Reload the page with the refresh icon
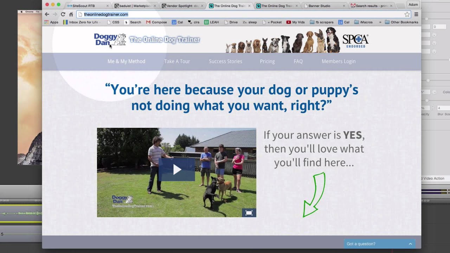Viewport: 450px width, 253px height. (63, 14)
